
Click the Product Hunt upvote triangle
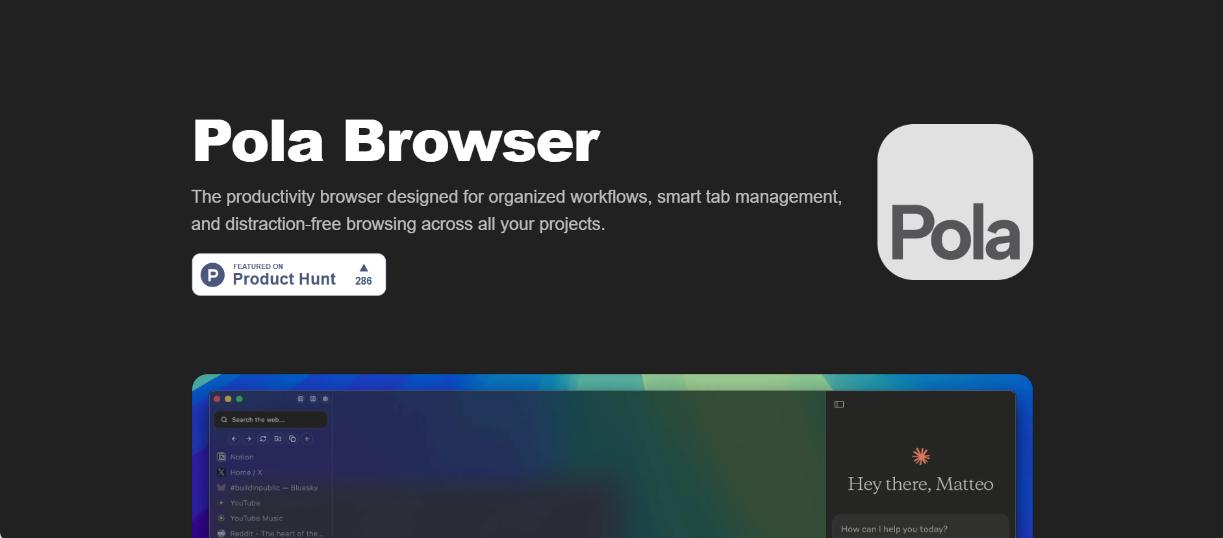click(x=364, y=268)
